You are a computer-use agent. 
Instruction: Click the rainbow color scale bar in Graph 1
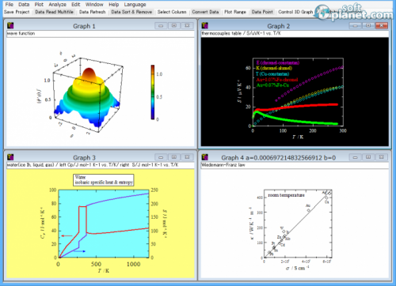pyautogui.click(x=153, y=92)
